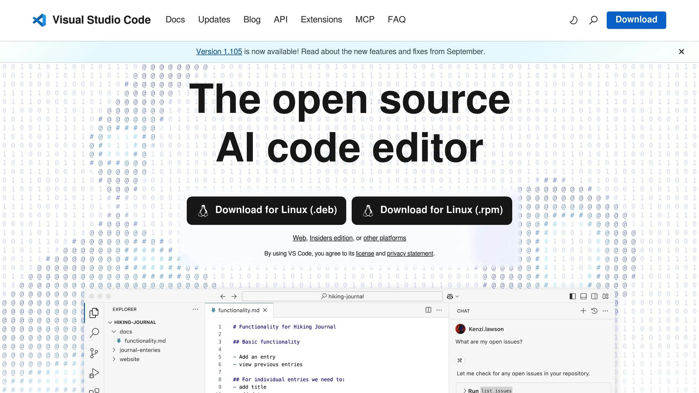Toggle the color theme icon in the navbar

click(573, 20)
